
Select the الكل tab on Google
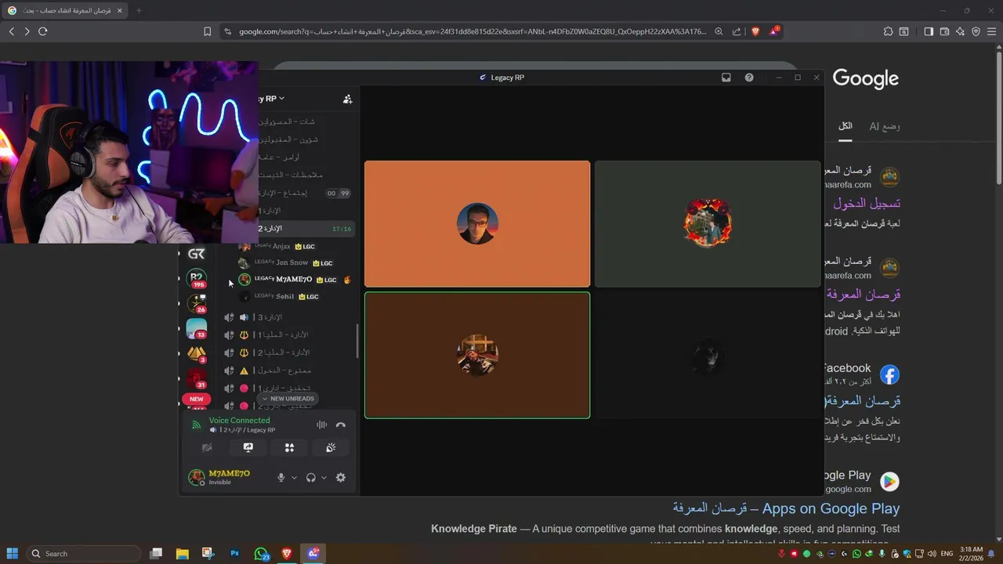pos(845,126)
